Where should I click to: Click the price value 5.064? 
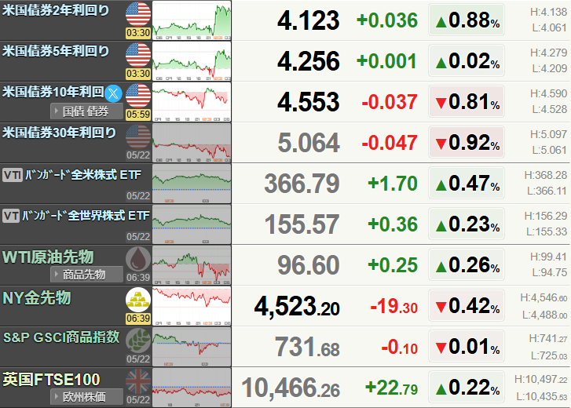(x=309, y=143)
